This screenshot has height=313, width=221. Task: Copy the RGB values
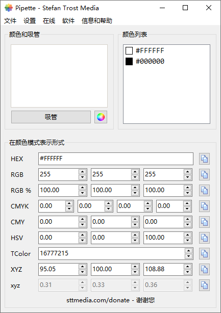pos(204,175)
